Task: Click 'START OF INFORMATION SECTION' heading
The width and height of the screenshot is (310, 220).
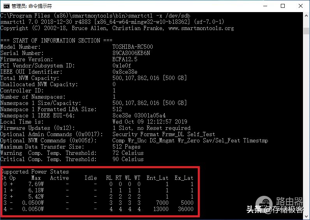Action: pos(56,41)
